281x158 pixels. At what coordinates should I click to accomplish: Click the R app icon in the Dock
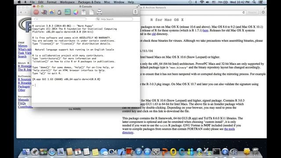click(234, 152)
